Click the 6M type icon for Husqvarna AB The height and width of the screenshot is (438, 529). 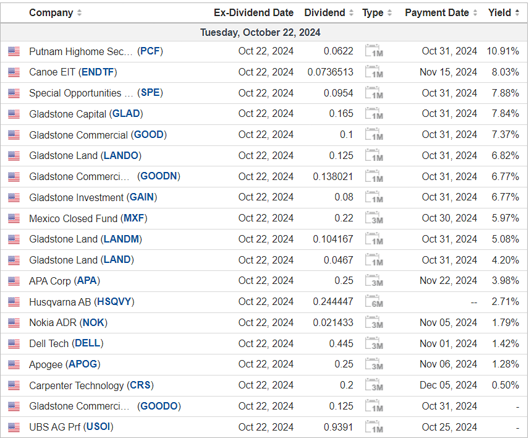click(374, 301)
